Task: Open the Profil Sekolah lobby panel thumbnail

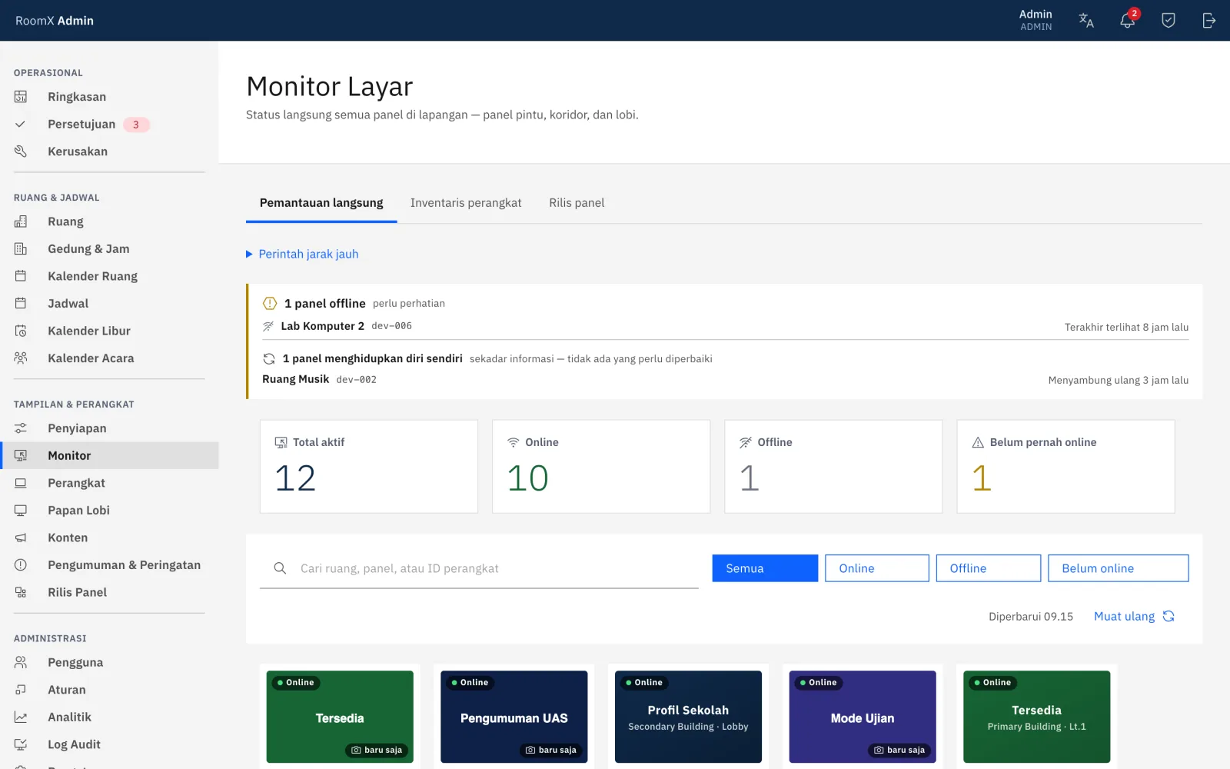Action: tap(688, 717)
